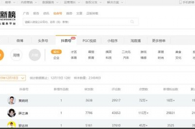Viewport: 195px width, 129px height.
Task: Switch to the PGC视频 tab
Action: (89, 41)
